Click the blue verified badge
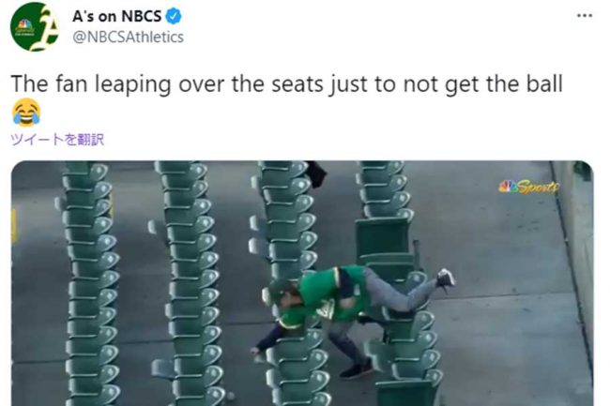Screen dimensions: 610x406 174,16
